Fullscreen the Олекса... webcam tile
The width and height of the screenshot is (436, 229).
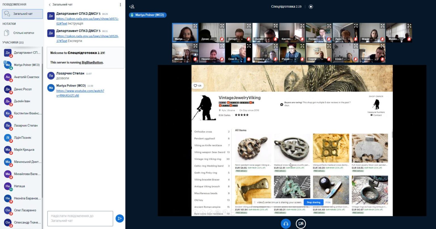[275, 46]
